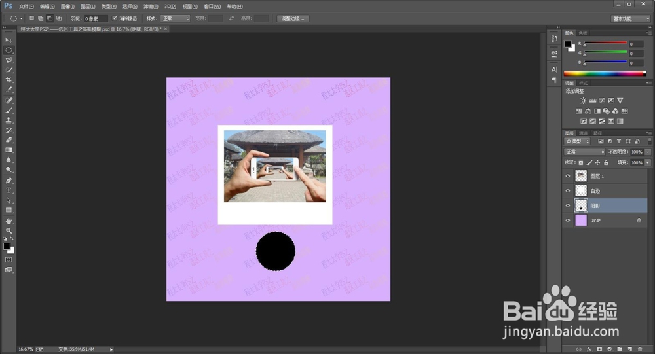Select the Eyedropper tool
The height and width of the screenshot is (354, 655).
[9, 90]
